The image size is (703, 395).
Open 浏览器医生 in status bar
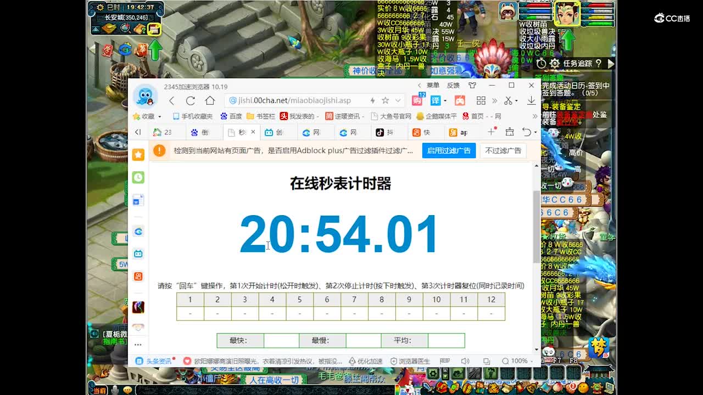click(410, 361)
